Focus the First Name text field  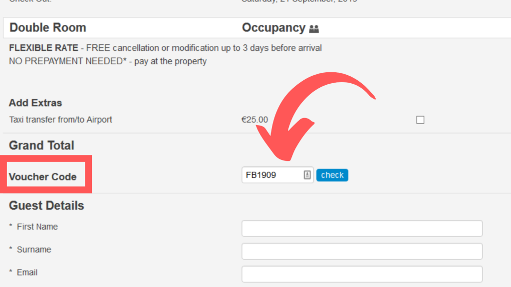[x=362, y=228]
